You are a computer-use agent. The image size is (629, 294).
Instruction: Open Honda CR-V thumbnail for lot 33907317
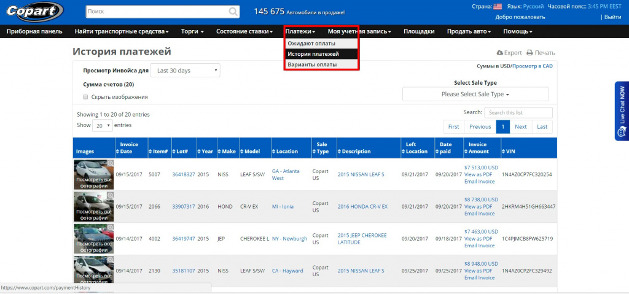pos(94,206)
